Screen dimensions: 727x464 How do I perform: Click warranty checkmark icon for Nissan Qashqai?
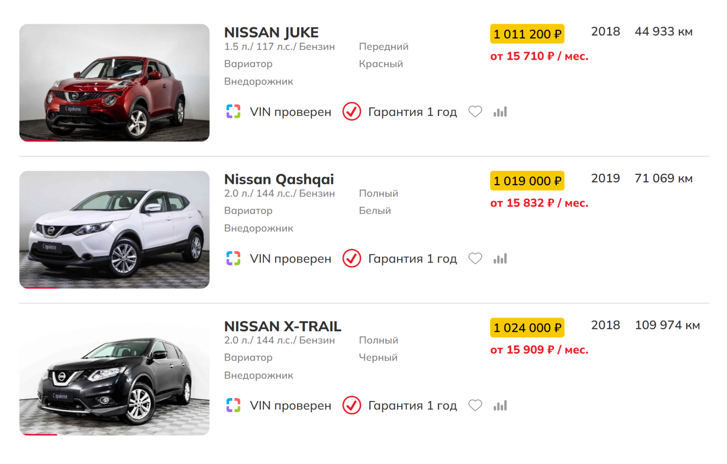352,259
